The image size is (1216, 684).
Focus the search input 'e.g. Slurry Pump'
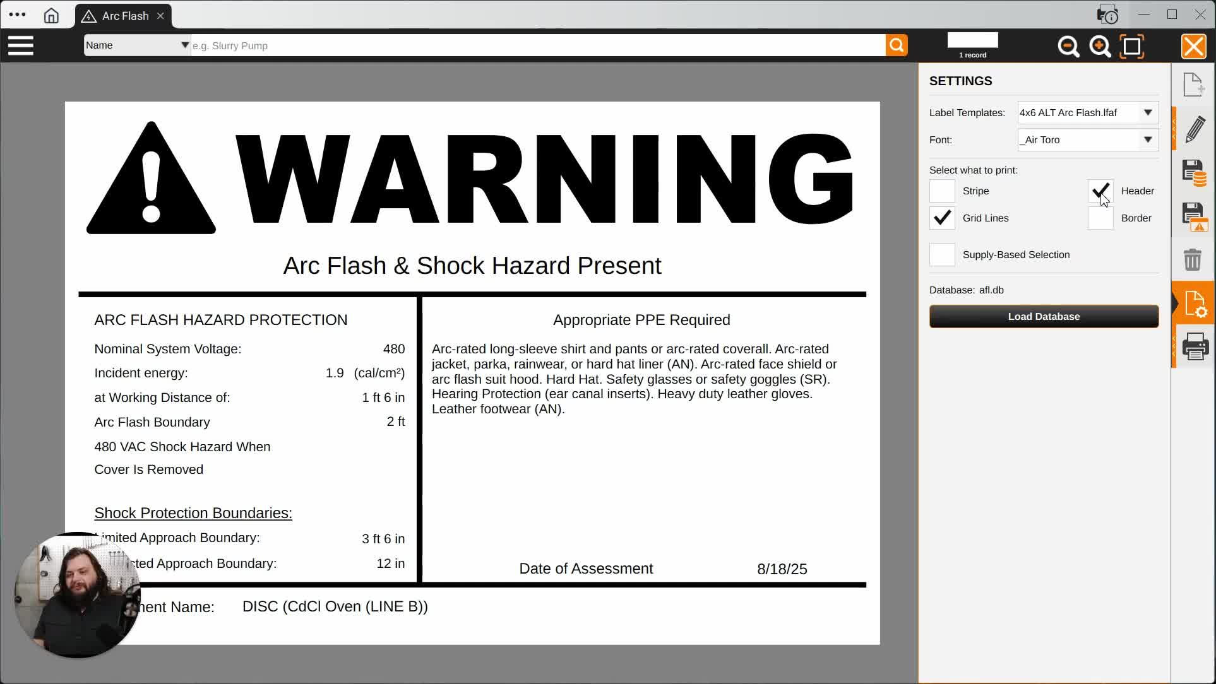click(x=538, y=45)
